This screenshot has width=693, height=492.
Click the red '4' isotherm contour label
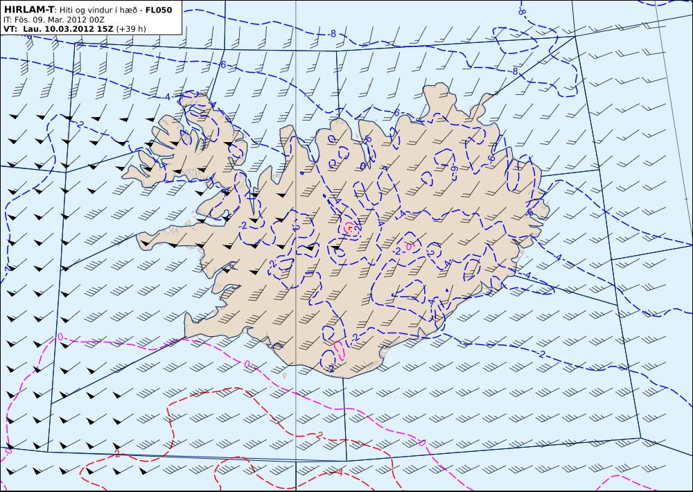coord(340,473)
